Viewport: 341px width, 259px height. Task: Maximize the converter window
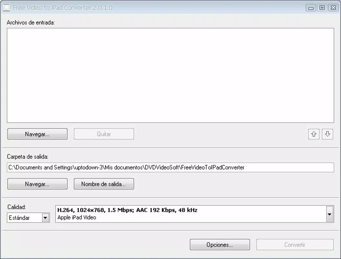322,8
